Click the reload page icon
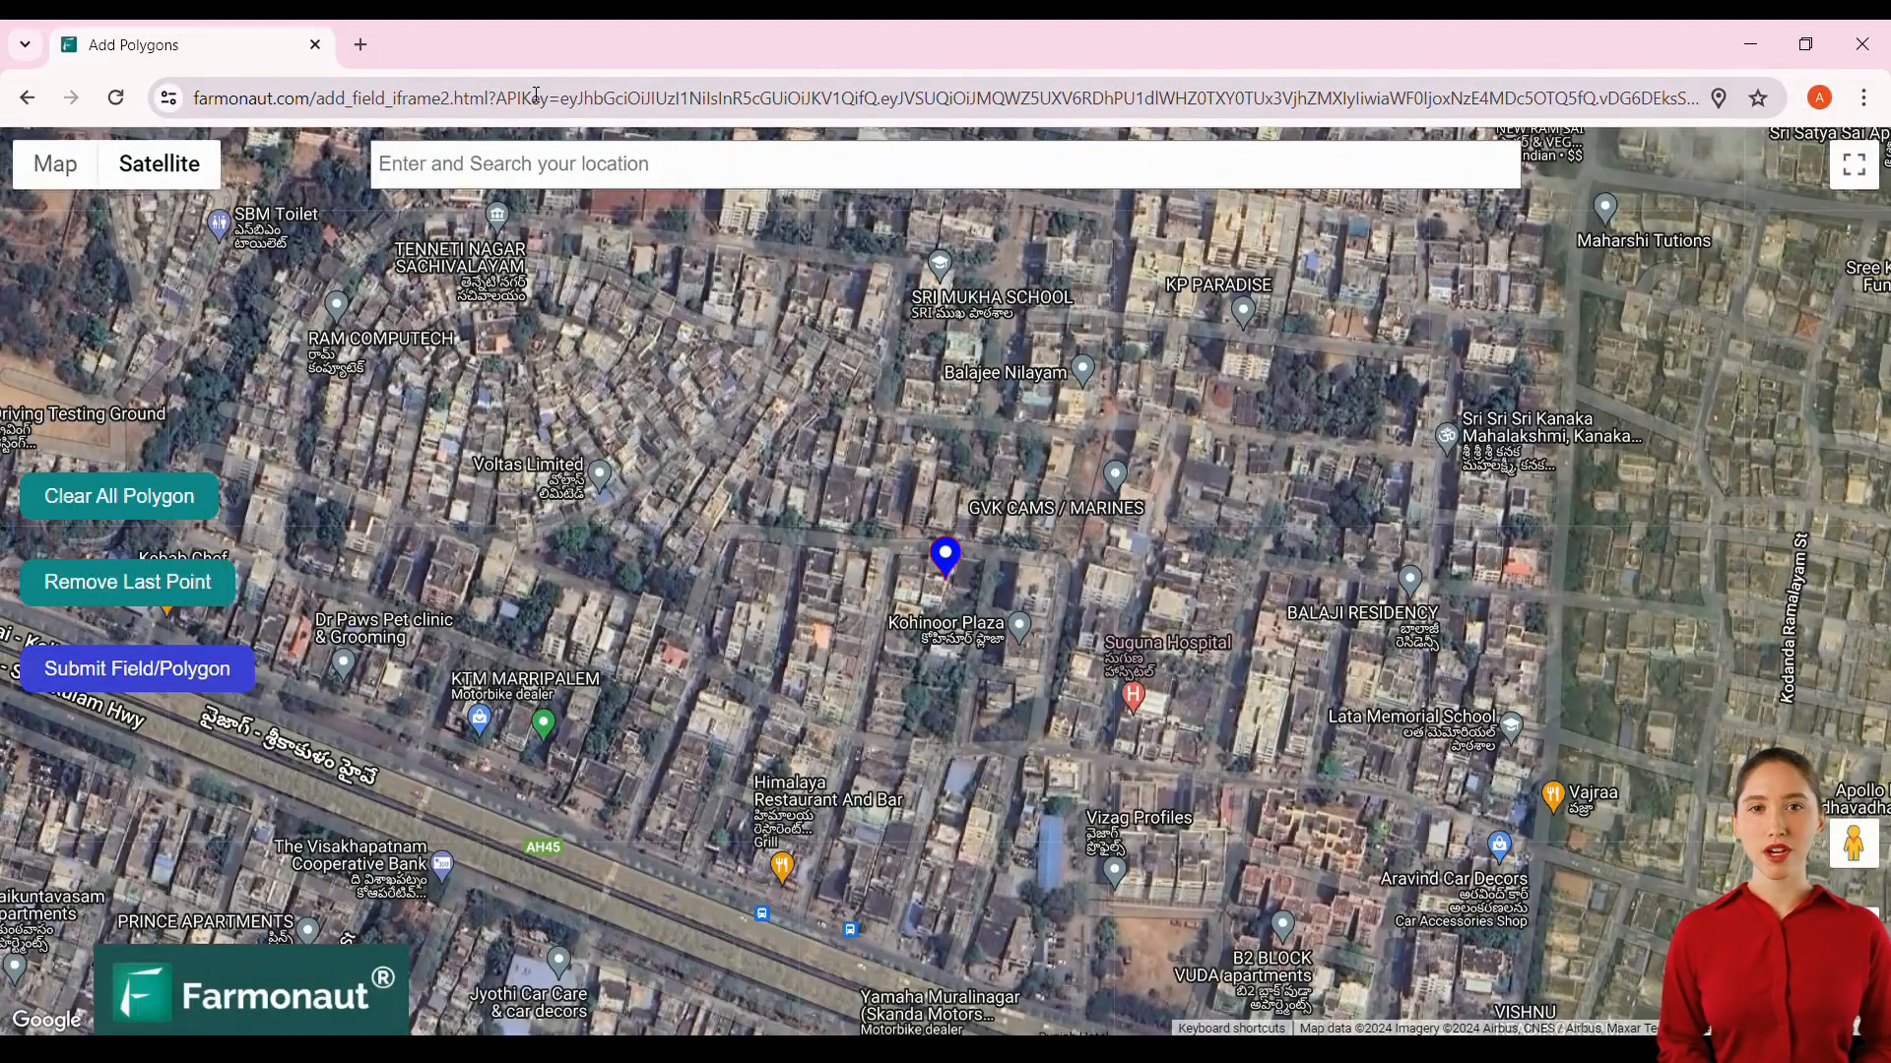 tap(115, 96)
